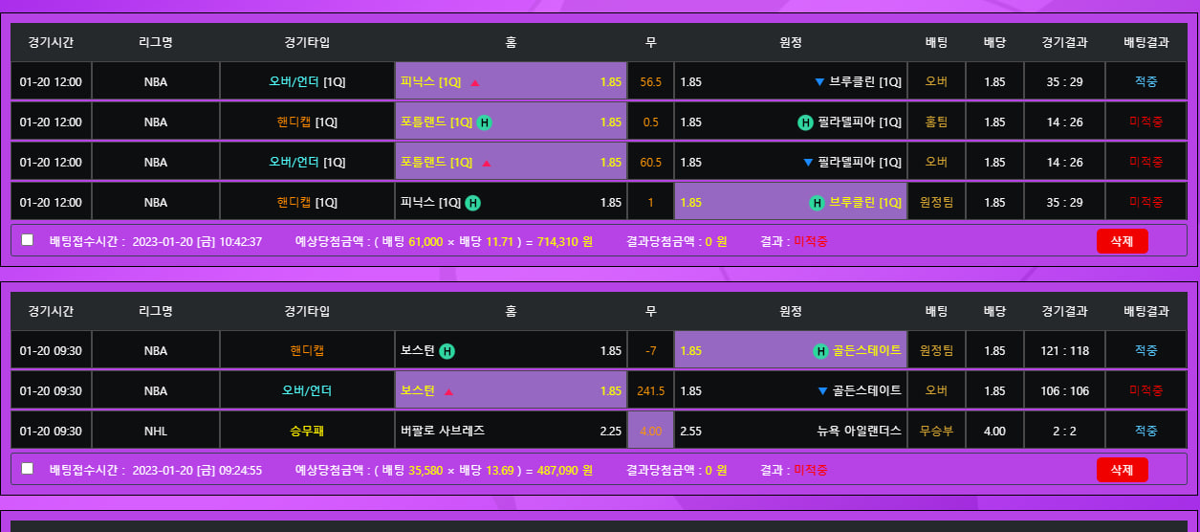Screen dimensions: 1200x532
Task: Click green H badge beside 포틀랜드 [1Q]
Action: [485, 122]
